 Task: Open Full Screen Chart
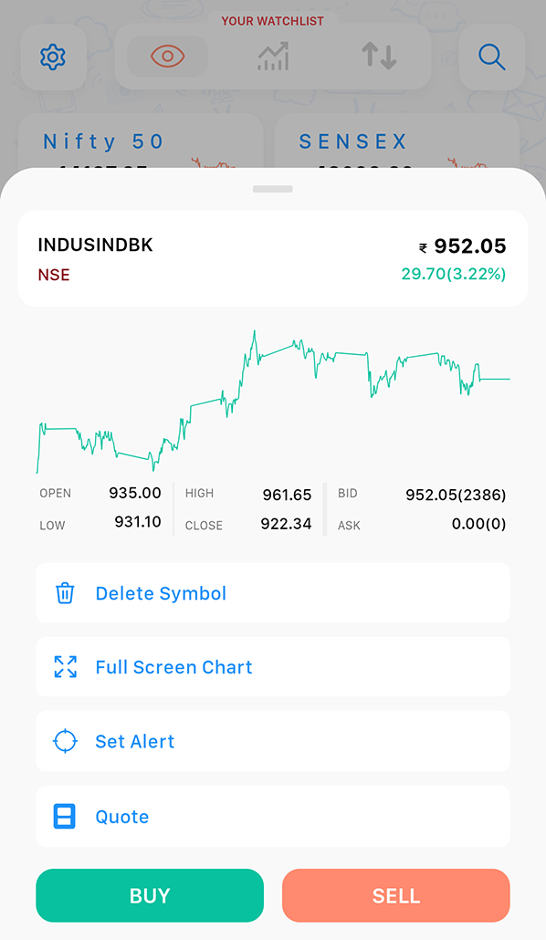click(273, 666)
